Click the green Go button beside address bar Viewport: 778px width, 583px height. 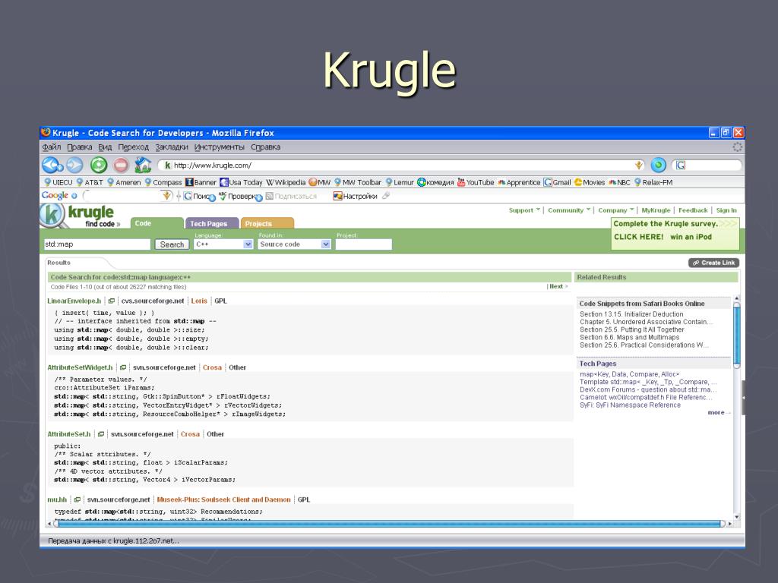659,165
